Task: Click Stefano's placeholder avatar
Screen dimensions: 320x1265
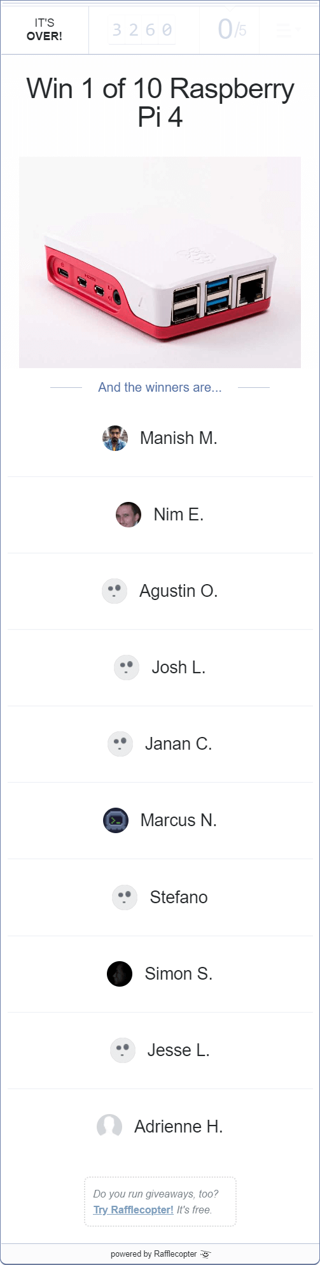Action: (125, 897)
